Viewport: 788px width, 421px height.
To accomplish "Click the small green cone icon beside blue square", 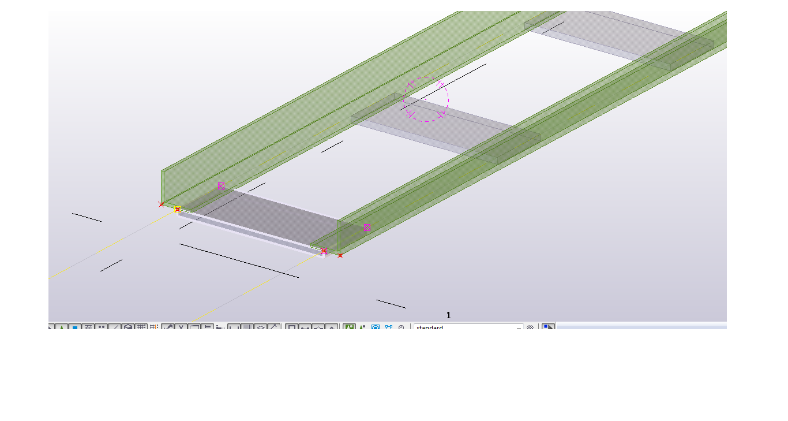I will (62, 327).
